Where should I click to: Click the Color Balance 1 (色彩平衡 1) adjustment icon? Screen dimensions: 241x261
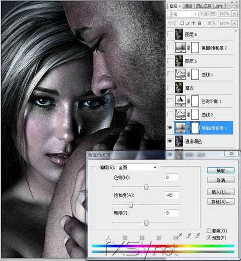click(x=182, y=100)
